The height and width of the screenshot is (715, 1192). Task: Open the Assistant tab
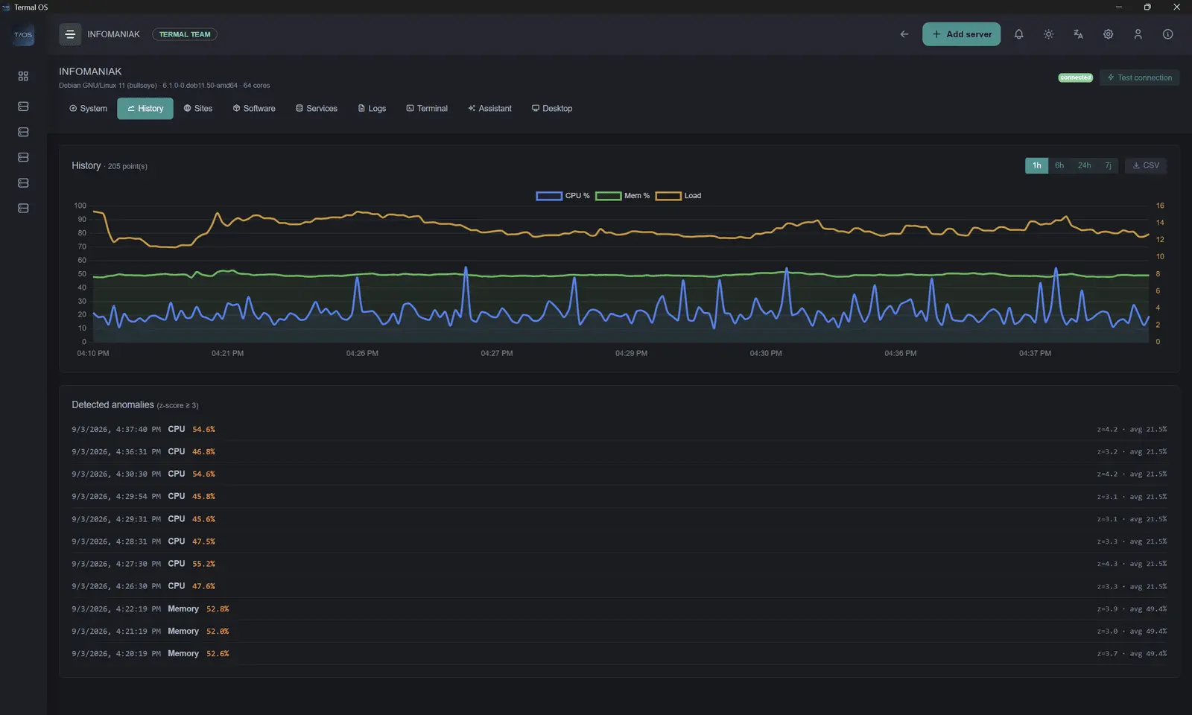click(x=489, y=109)
